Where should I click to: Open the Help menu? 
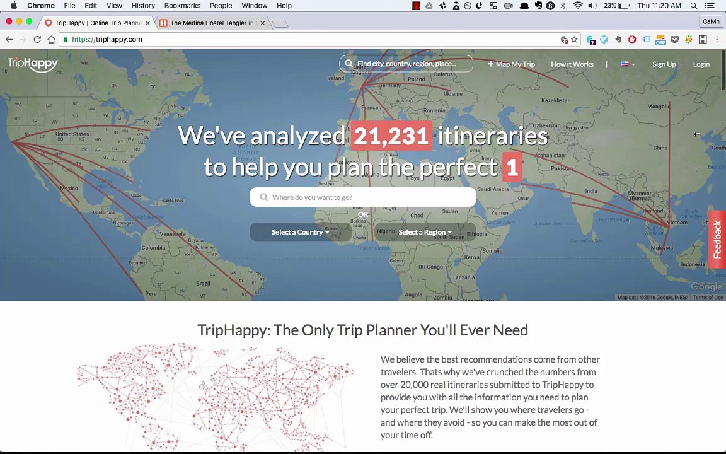284,6
